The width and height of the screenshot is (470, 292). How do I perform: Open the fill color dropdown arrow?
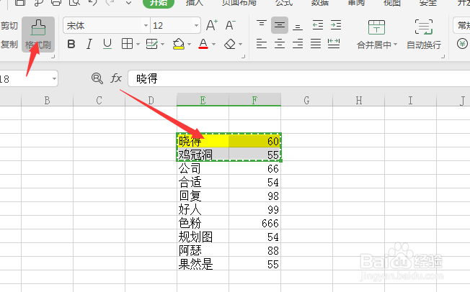[189, 45]
